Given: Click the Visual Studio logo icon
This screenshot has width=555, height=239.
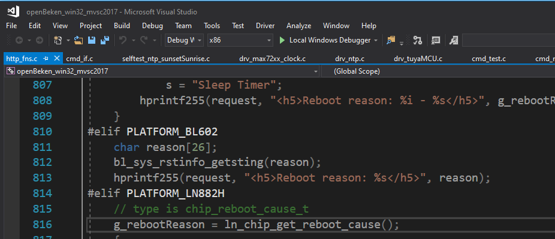Looking at the screenshot, I should point(13,11).
